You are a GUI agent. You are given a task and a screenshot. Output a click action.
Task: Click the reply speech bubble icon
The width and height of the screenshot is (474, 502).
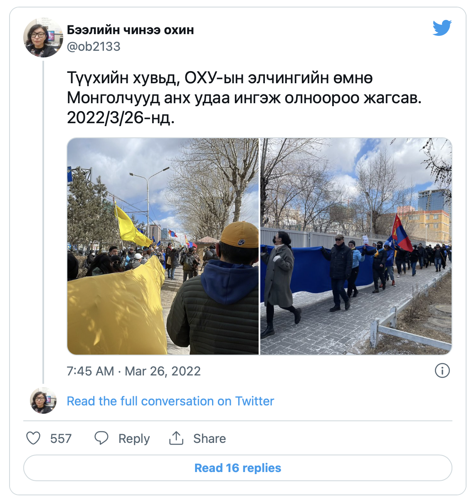coord(101,438)
